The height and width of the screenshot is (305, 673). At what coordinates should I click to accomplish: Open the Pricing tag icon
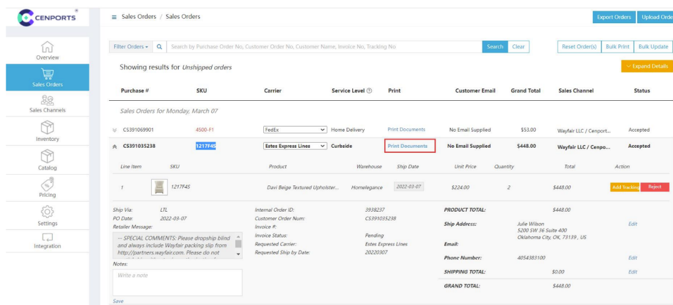(x=47, y=184)
